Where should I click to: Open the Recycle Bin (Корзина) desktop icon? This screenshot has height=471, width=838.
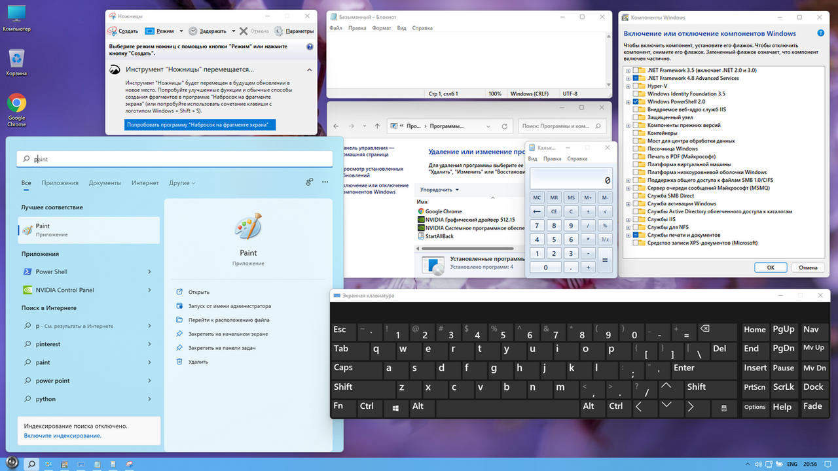16,62
